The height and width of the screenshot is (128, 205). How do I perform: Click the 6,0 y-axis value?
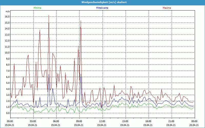coord(8,77)
